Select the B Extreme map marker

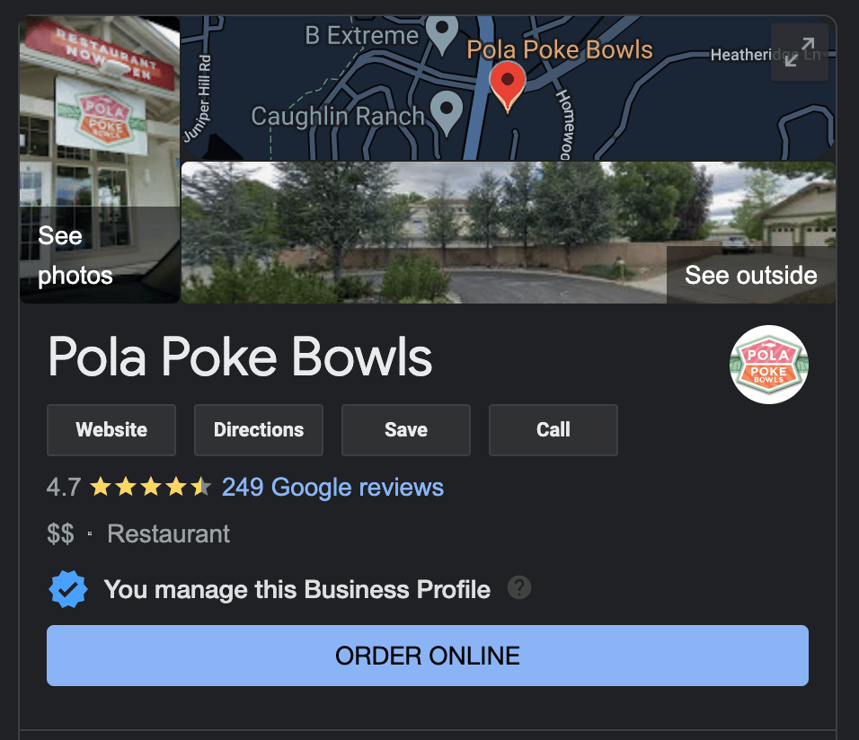pyautogui.click(x=442, y=35)
